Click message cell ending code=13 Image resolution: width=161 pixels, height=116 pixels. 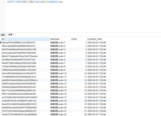[x=60, y=84]
